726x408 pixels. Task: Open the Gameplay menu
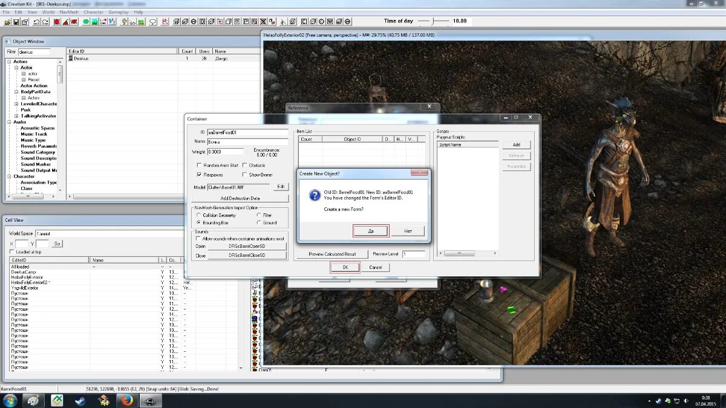pyautogui.click(x=118, y=12)
